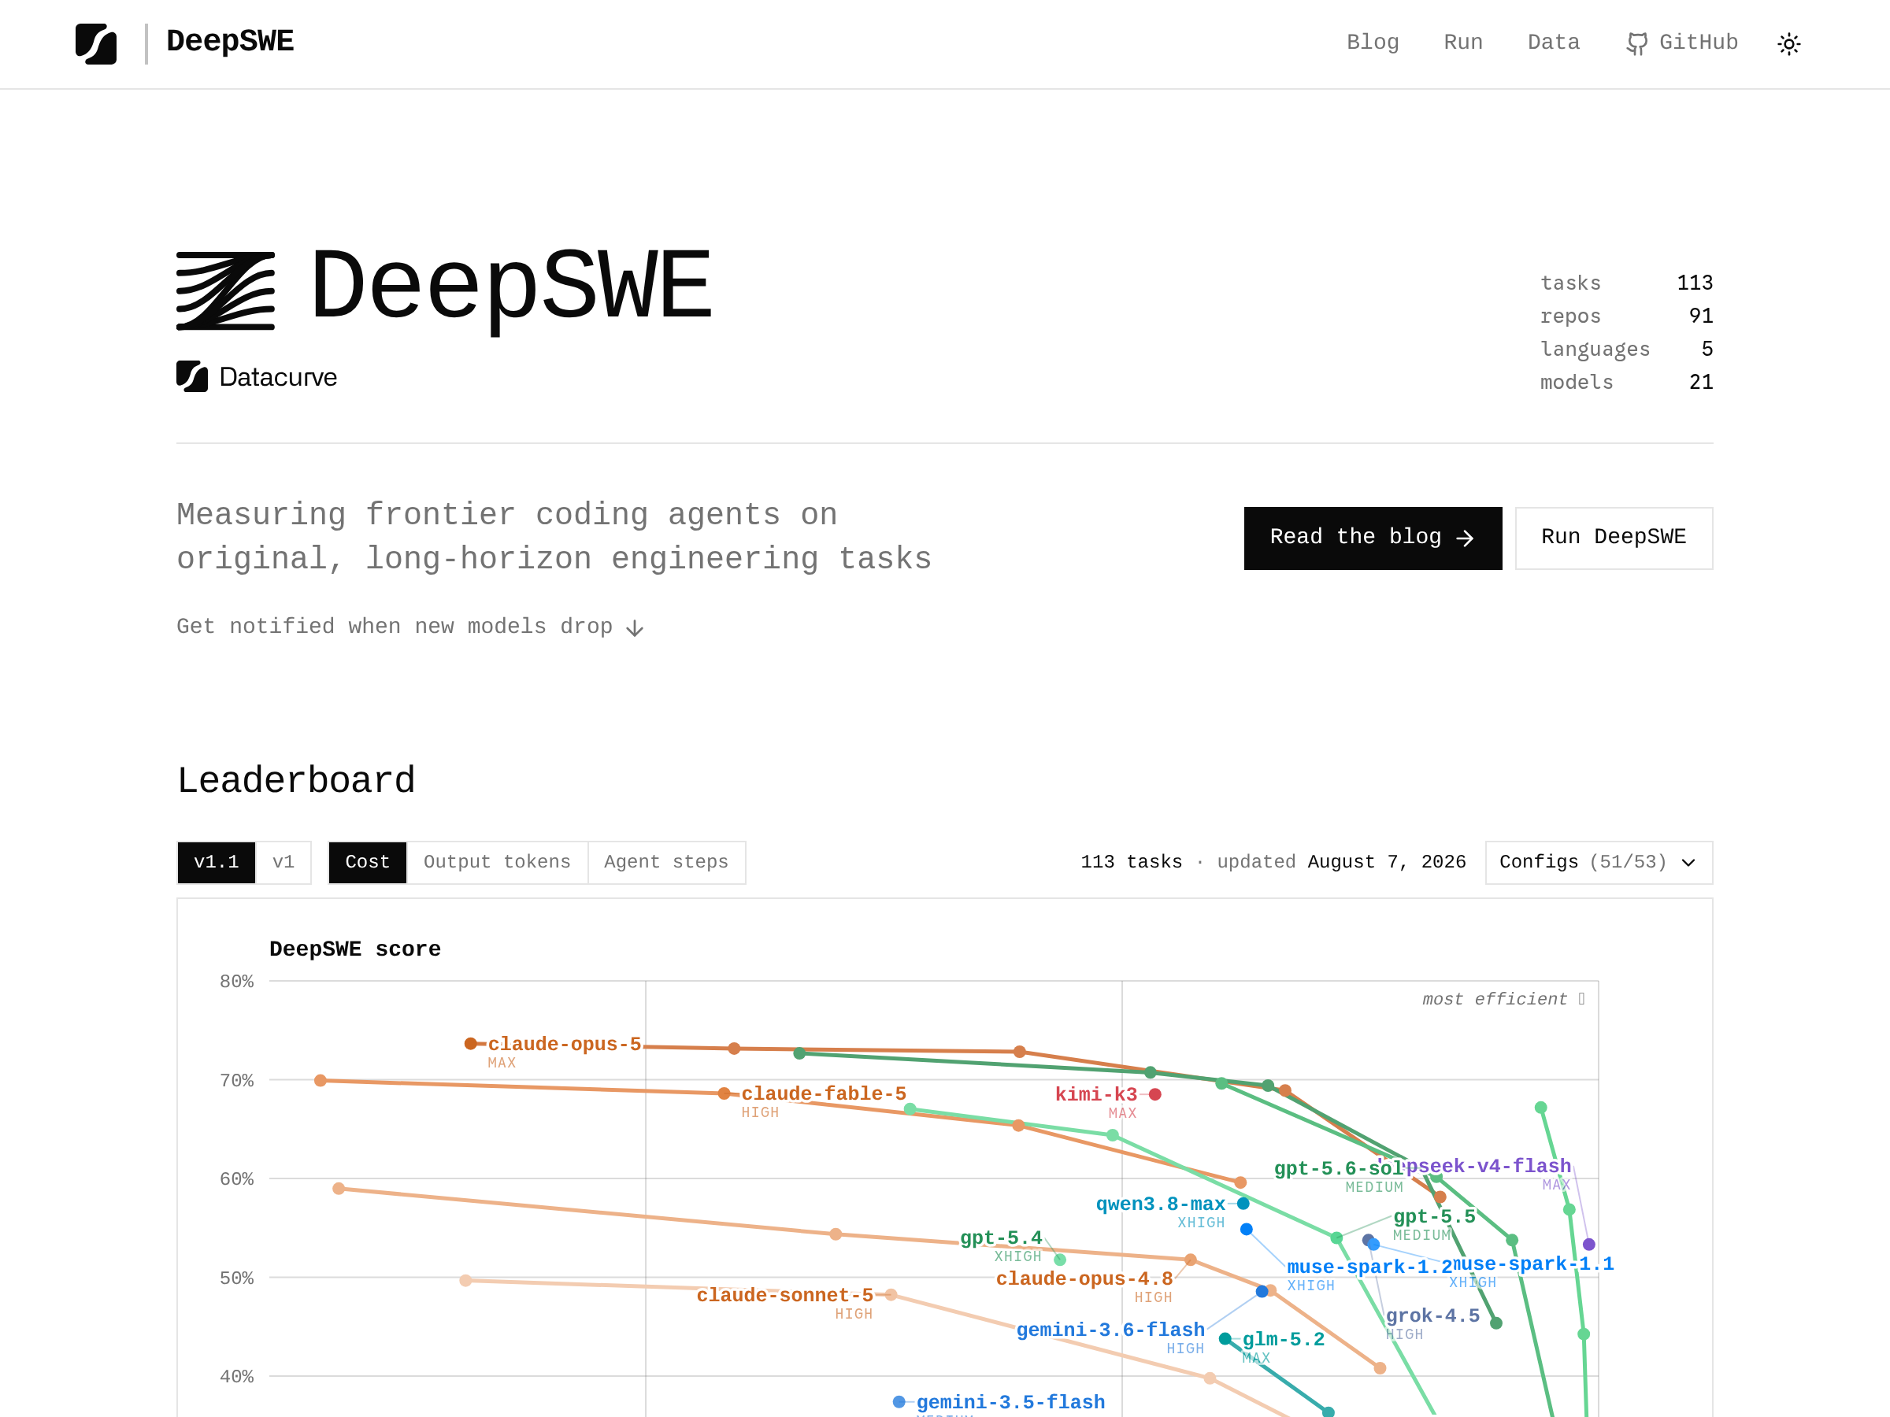Click the models 21 stat
This screenshot has width=1890, height=1417.
[x=1626, y=383]
